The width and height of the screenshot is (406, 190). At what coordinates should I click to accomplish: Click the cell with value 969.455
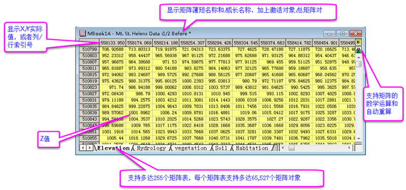(x=273, y=62)
